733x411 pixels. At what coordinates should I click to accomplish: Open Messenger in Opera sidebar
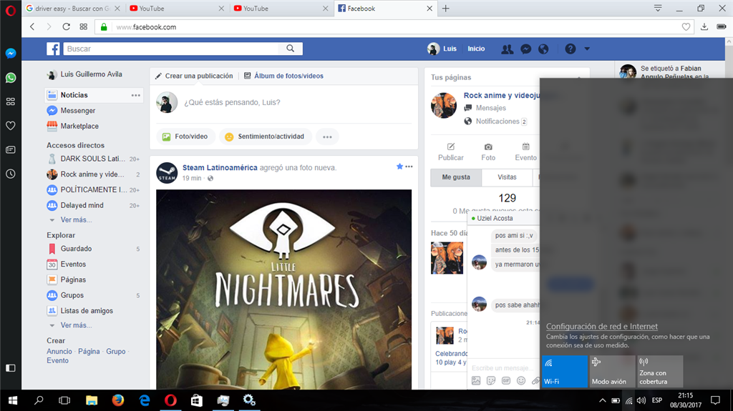[10, 53]
